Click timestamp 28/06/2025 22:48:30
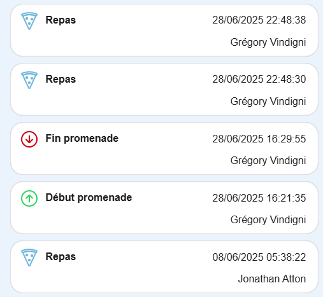Image resolution: width=323 pixels, height=297 pixels. 259,79
